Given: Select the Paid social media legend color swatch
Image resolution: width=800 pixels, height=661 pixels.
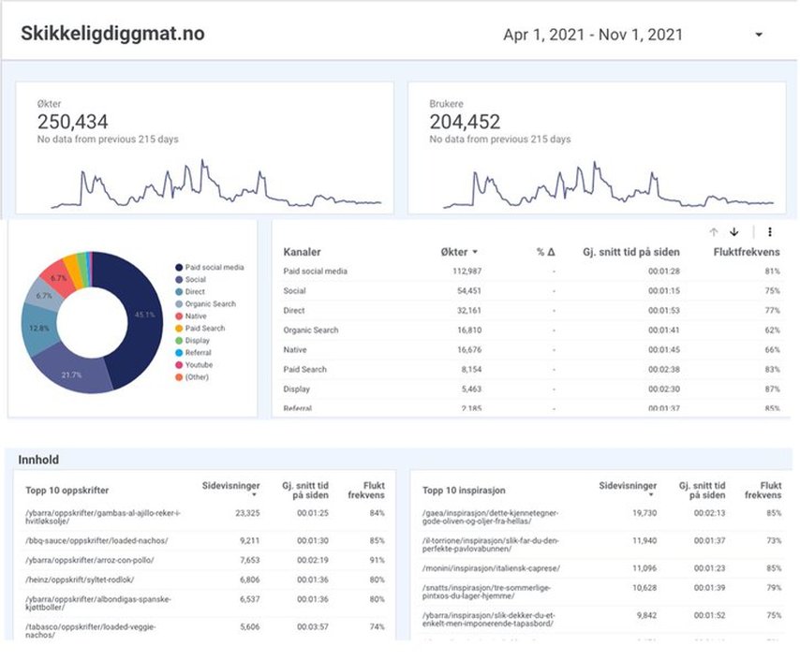Looking at the screenshot, I should [x=180, y=267].
